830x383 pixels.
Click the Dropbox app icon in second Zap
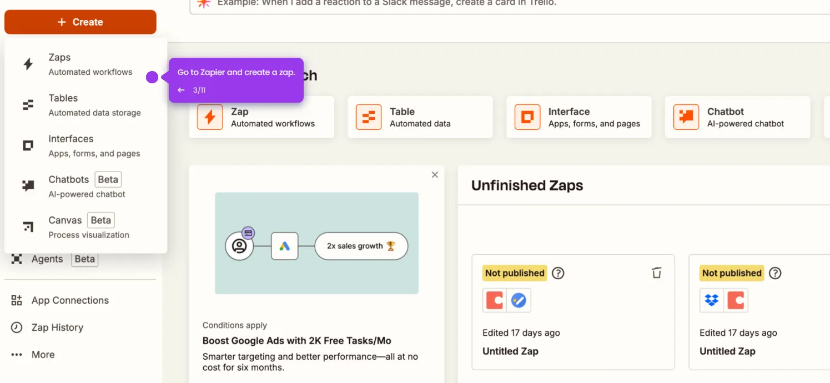coord(712,300)
